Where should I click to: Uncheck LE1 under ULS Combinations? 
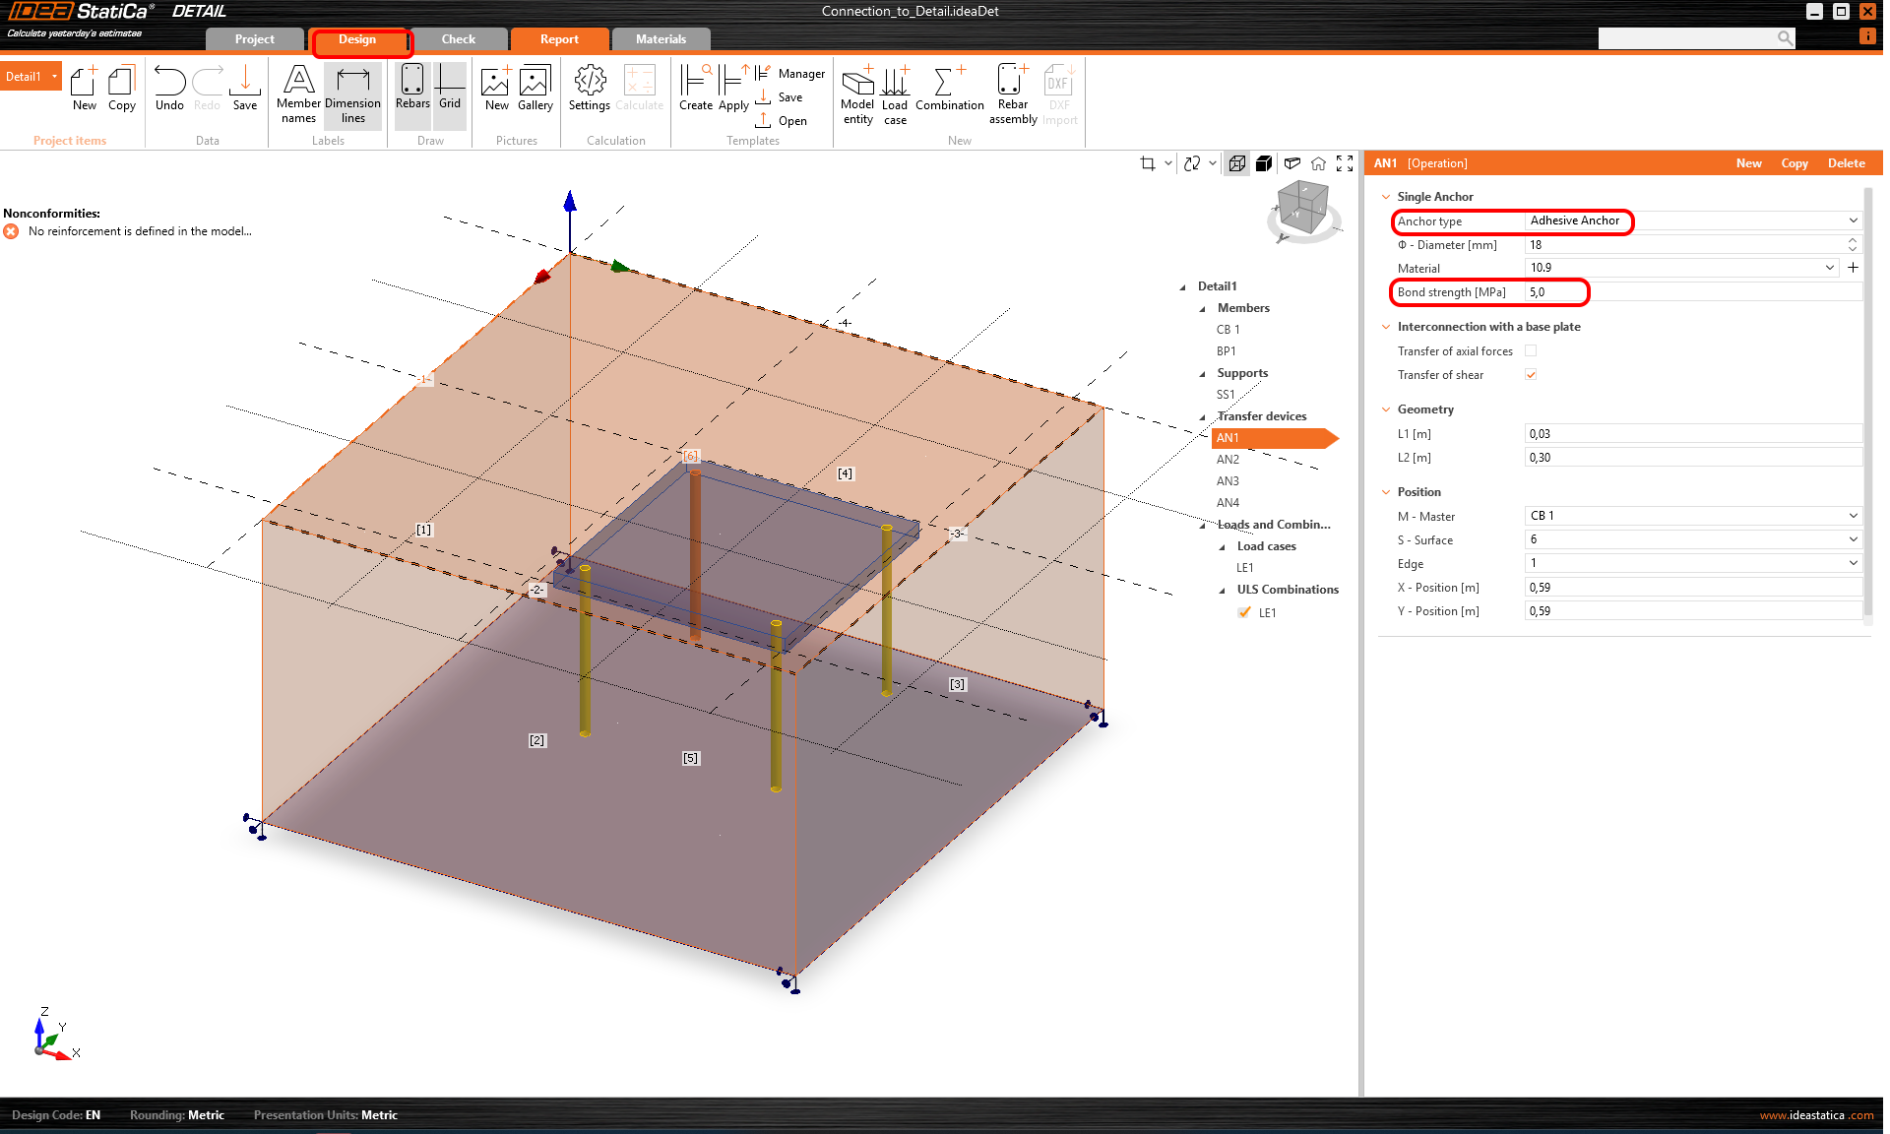click(1244, 613)
